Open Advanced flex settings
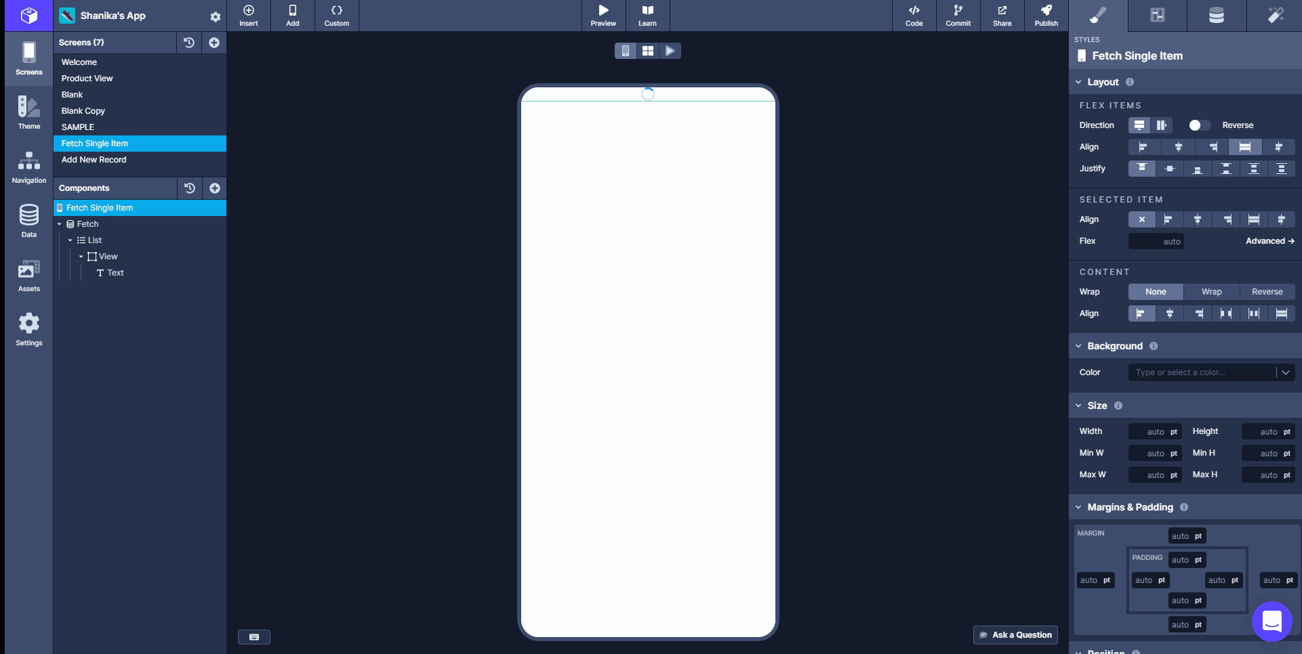Screen dimensions: 1302x654 pos(1269,241)
